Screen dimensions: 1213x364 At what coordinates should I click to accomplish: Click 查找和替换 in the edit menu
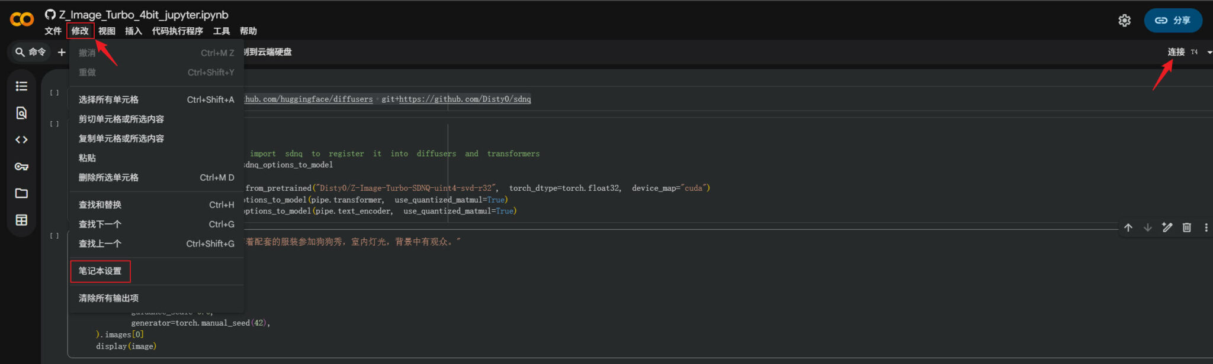100,205
